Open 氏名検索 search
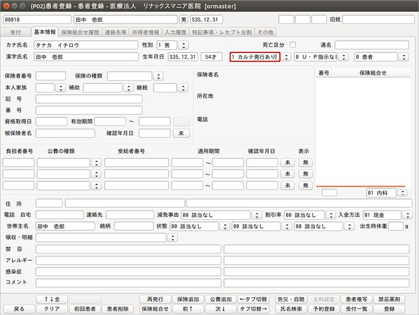This screenshot has width=419, height=315. [x=291, y=309]
